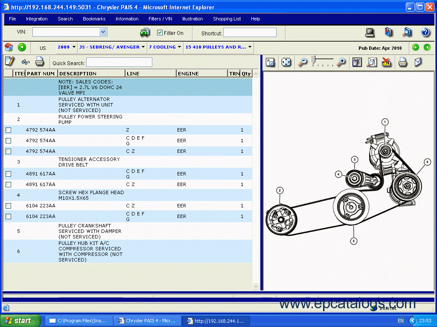Screen dimensions: 437x327
Task: Click the glasses view icon
Action: [x=25, y=62]
